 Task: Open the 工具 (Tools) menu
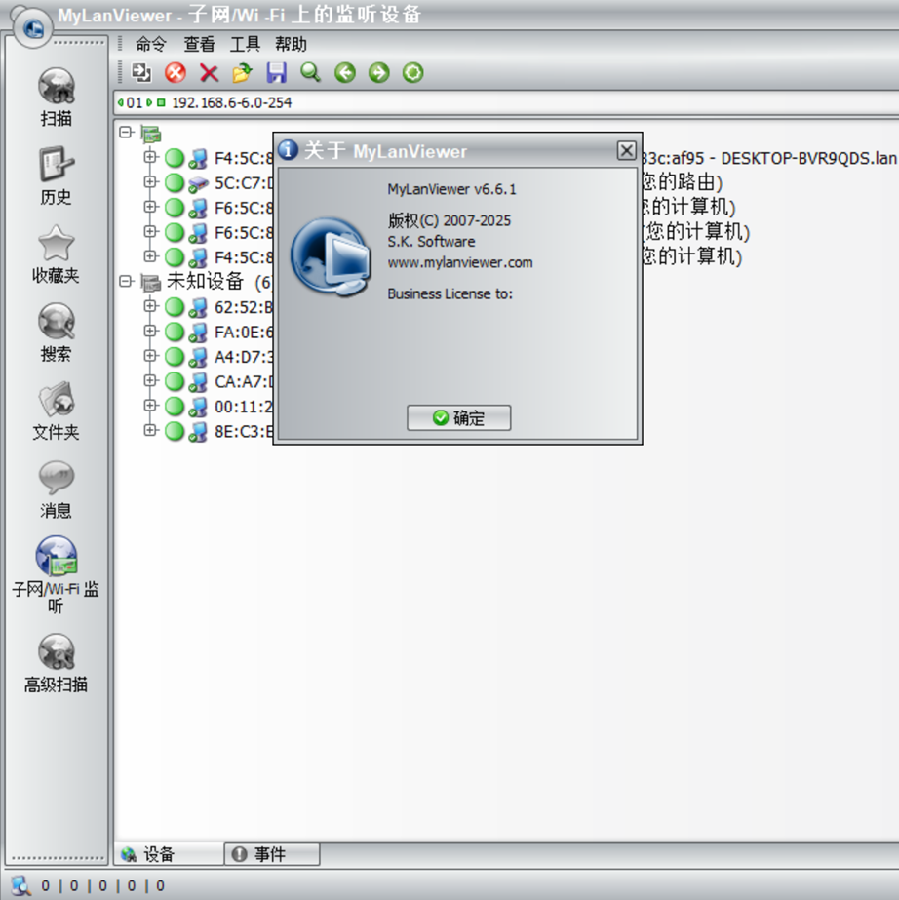point(245,44)
